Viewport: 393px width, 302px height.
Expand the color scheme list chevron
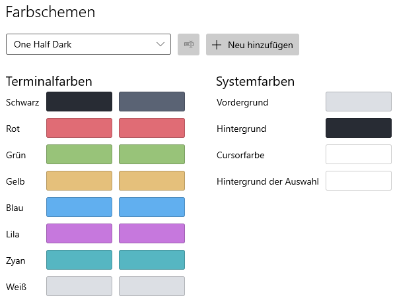(161, 44)
